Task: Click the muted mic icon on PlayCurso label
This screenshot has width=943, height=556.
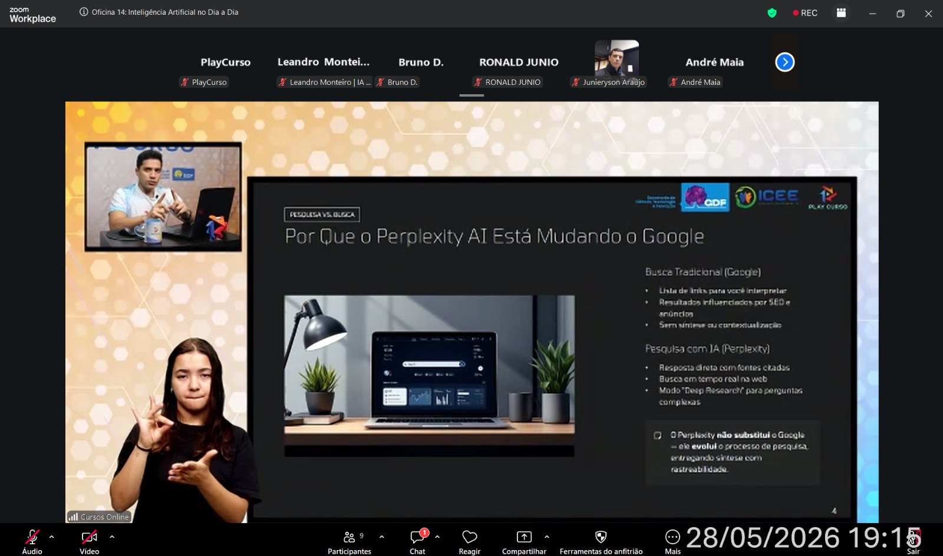Action: click(184, 82)
